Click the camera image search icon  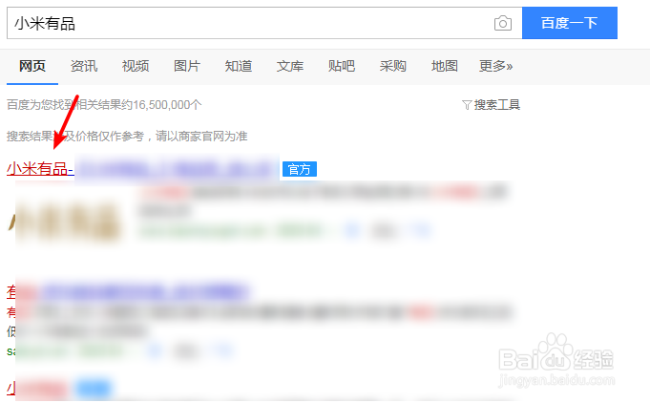[x=503, y=23]
